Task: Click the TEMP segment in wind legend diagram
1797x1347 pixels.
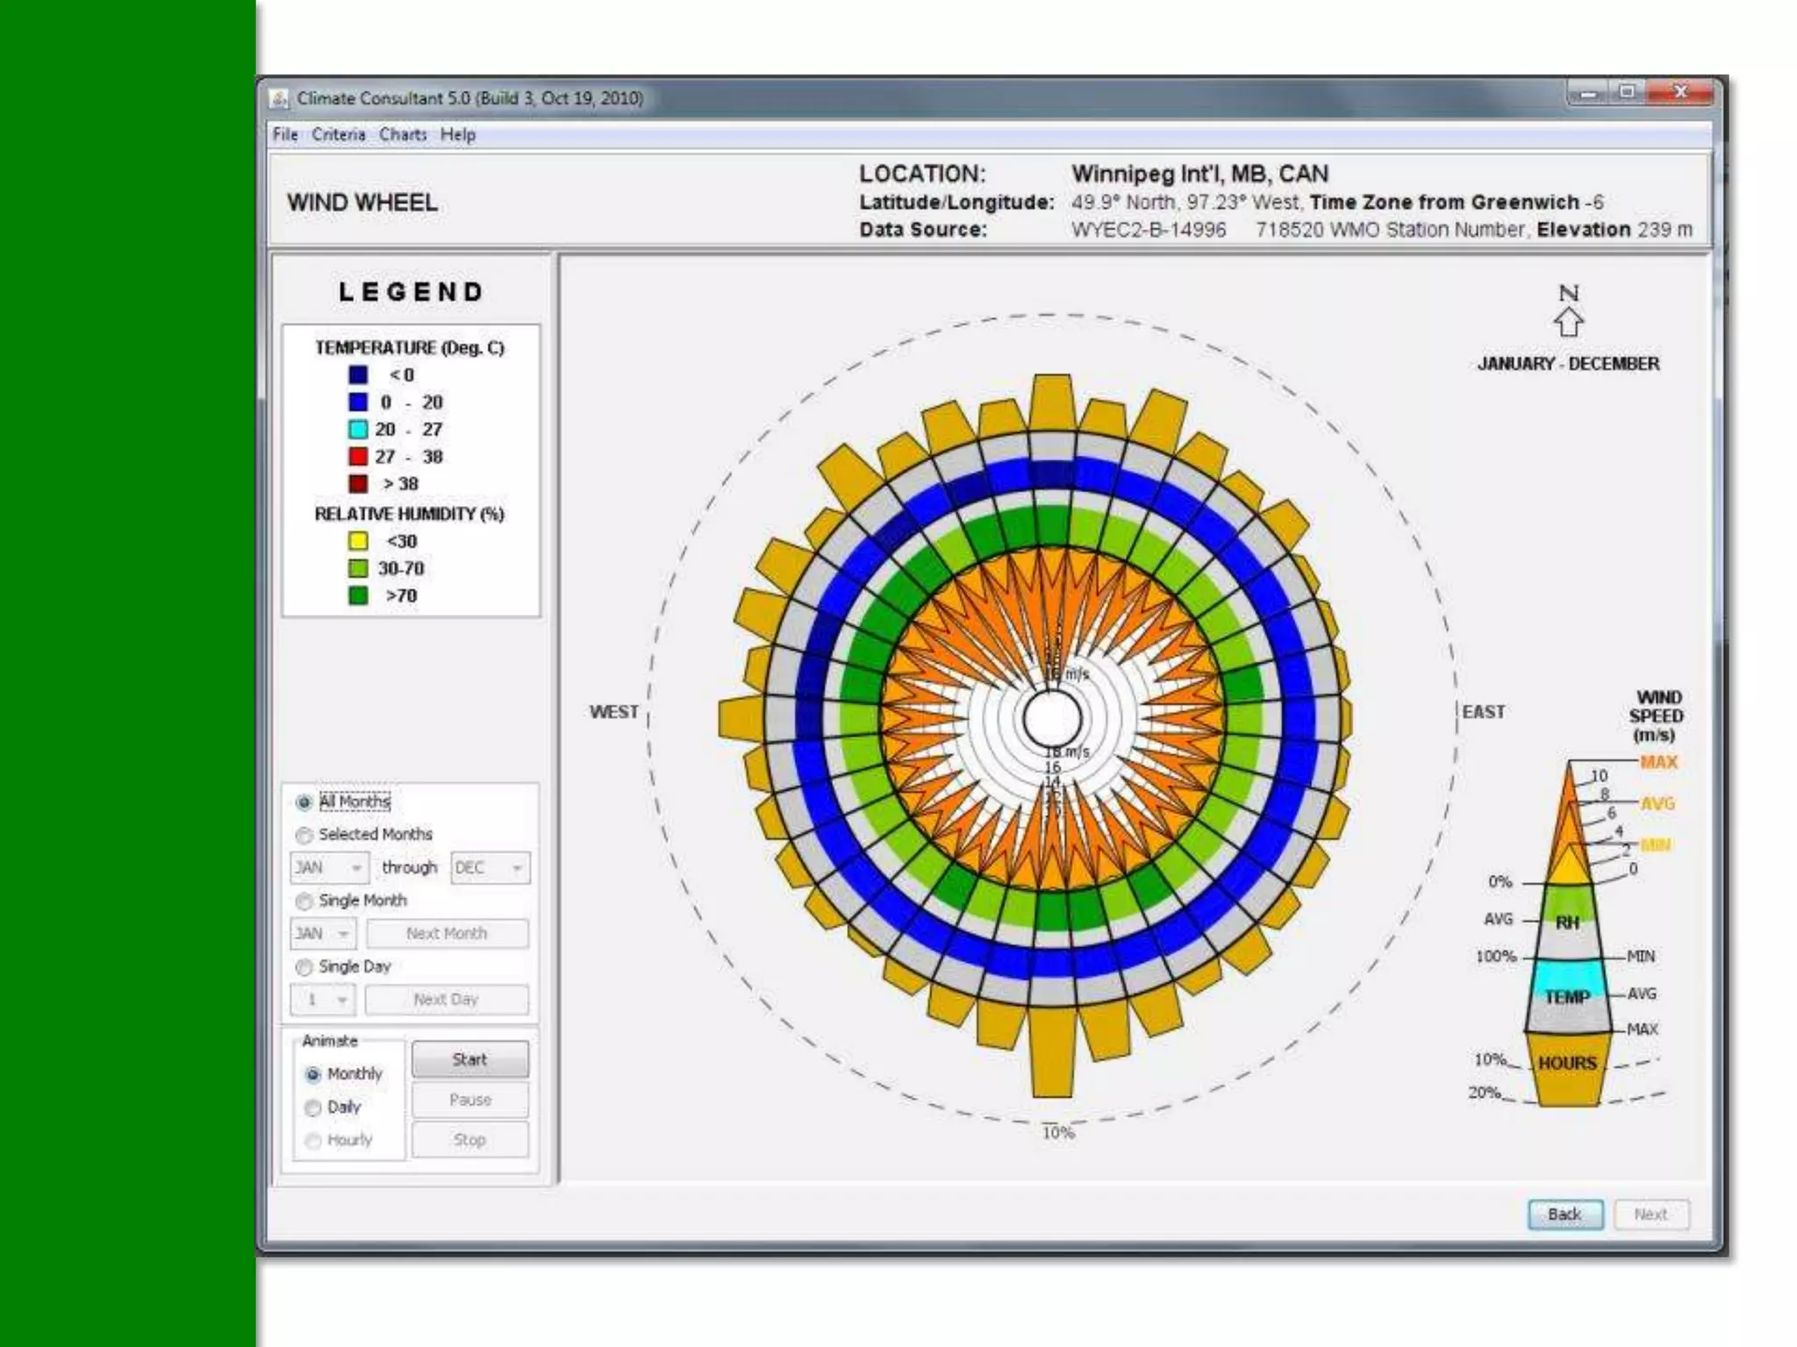Action: pyautogui.click(x=1567, y=997)
